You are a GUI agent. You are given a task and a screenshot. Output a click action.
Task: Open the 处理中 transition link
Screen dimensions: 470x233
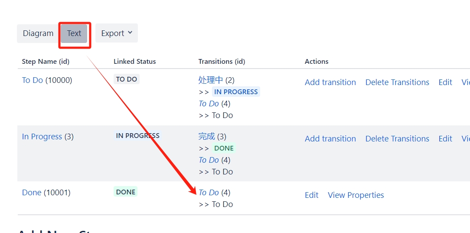click(x=211, y=80)
